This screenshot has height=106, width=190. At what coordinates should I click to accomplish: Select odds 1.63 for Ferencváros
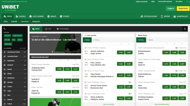point(182,87)
